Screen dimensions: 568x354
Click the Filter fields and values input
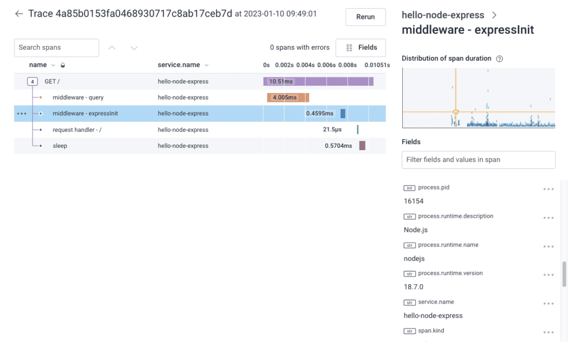478,160
